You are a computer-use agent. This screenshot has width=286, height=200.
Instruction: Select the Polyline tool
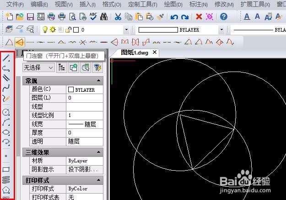pyautogui.click(x=6, y=68)
